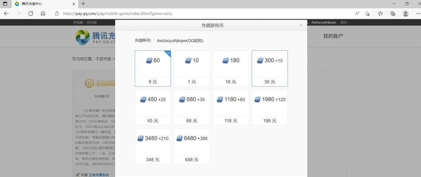Open the browser profile avatar
421x177 pixels.
pyautogui.click(x=405, y=13)
